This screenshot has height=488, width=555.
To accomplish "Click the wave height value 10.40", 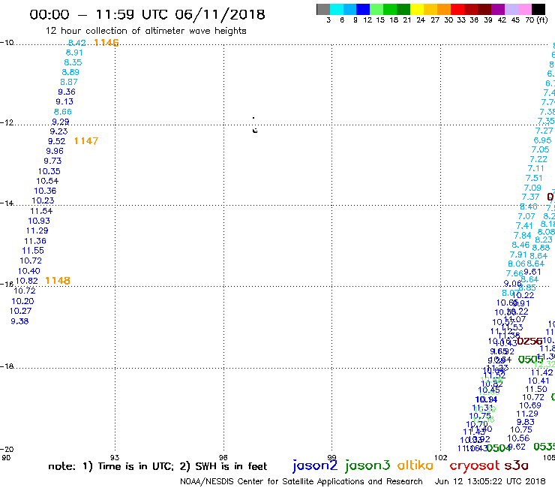I will click(x=29, y=271).
